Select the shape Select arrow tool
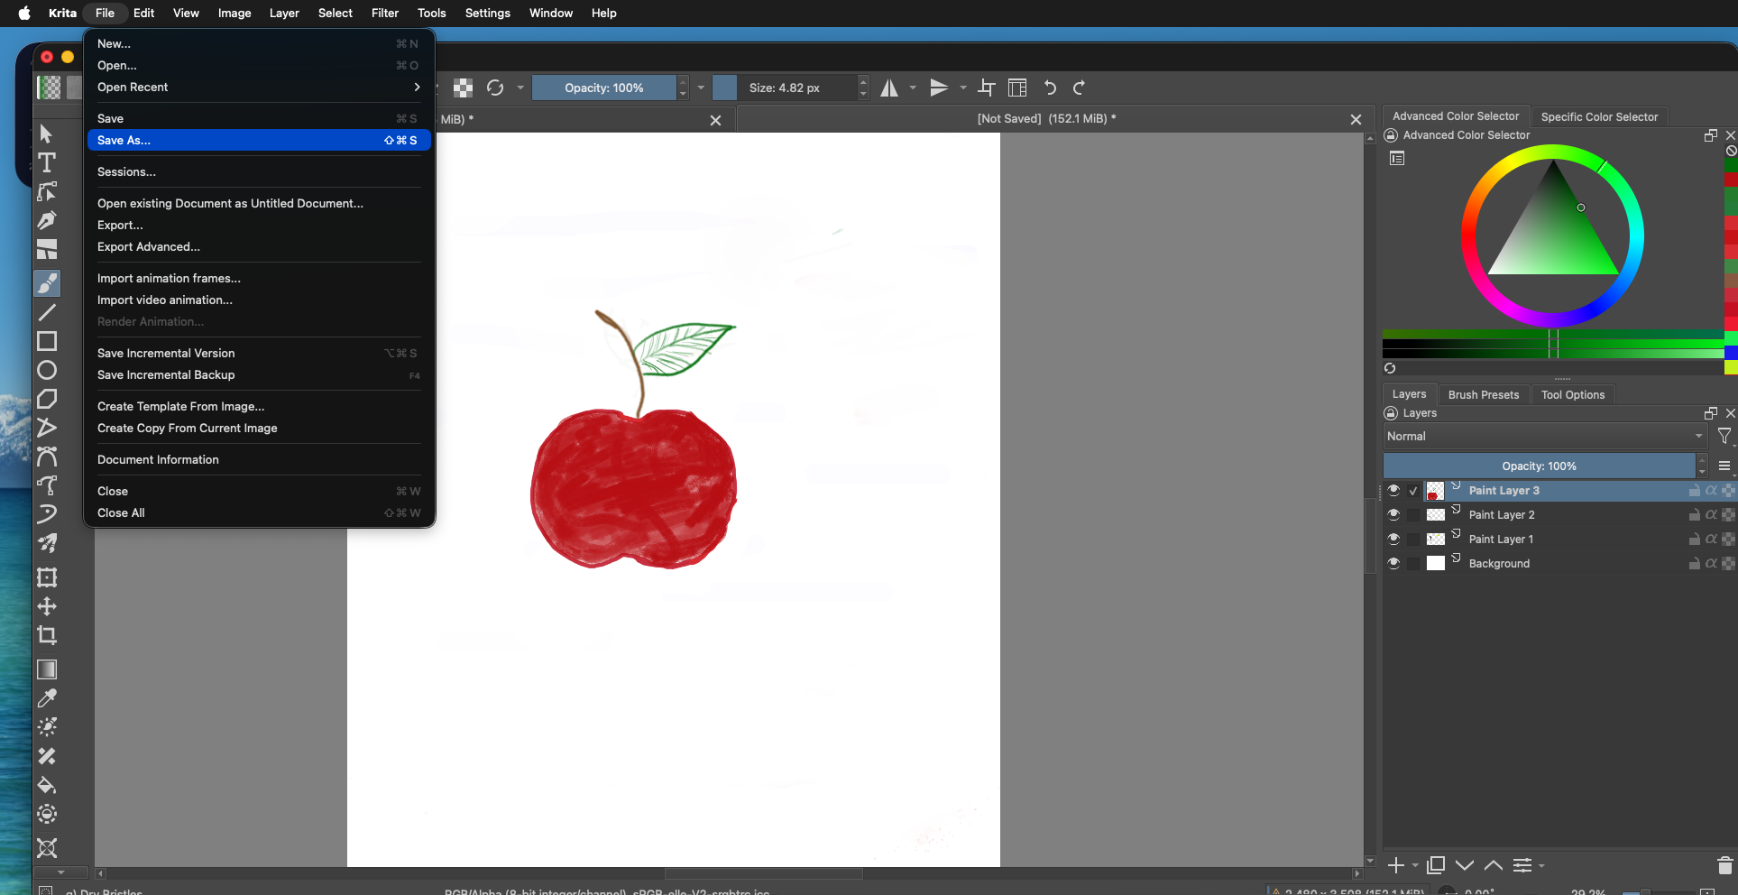Screen dimensions: 1738x895 (x=47, y=134)
